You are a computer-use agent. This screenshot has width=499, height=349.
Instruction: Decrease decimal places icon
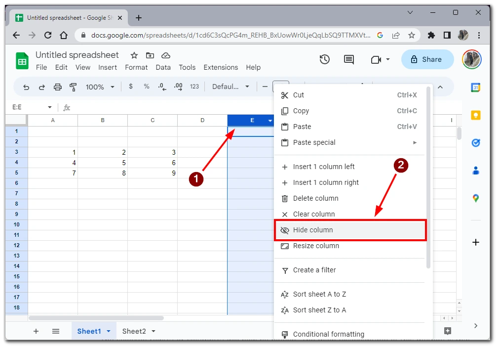click(x=162, y=87)
